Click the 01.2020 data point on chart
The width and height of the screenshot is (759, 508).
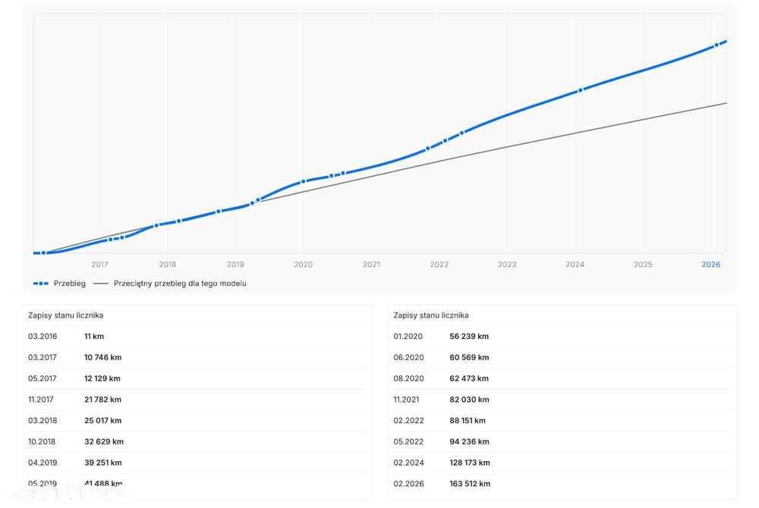304,182
